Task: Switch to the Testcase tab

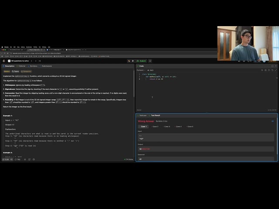Action: (x=142, y=115)
